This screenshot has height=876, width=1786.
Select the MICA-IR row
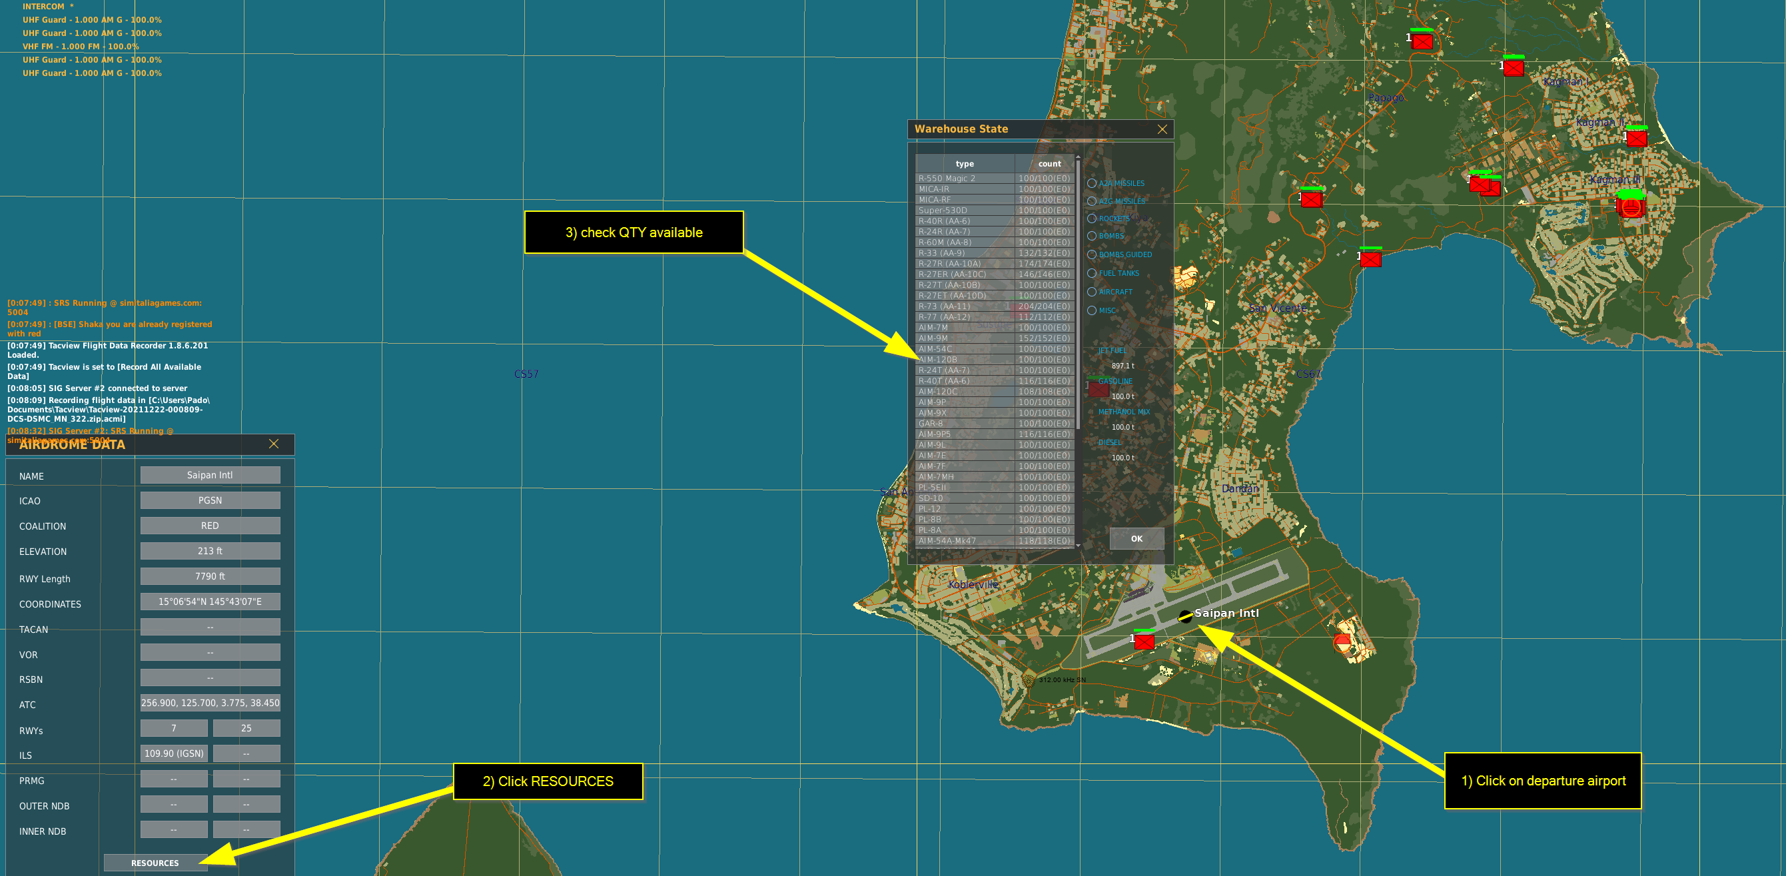[x=995, y=189]
